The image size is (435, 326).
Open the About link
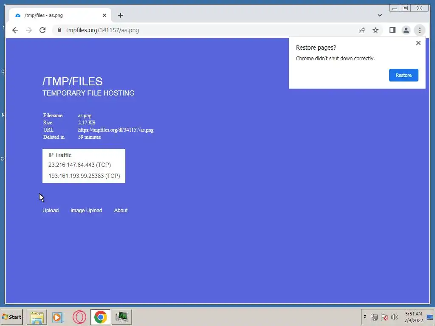[x=121, y=211]
